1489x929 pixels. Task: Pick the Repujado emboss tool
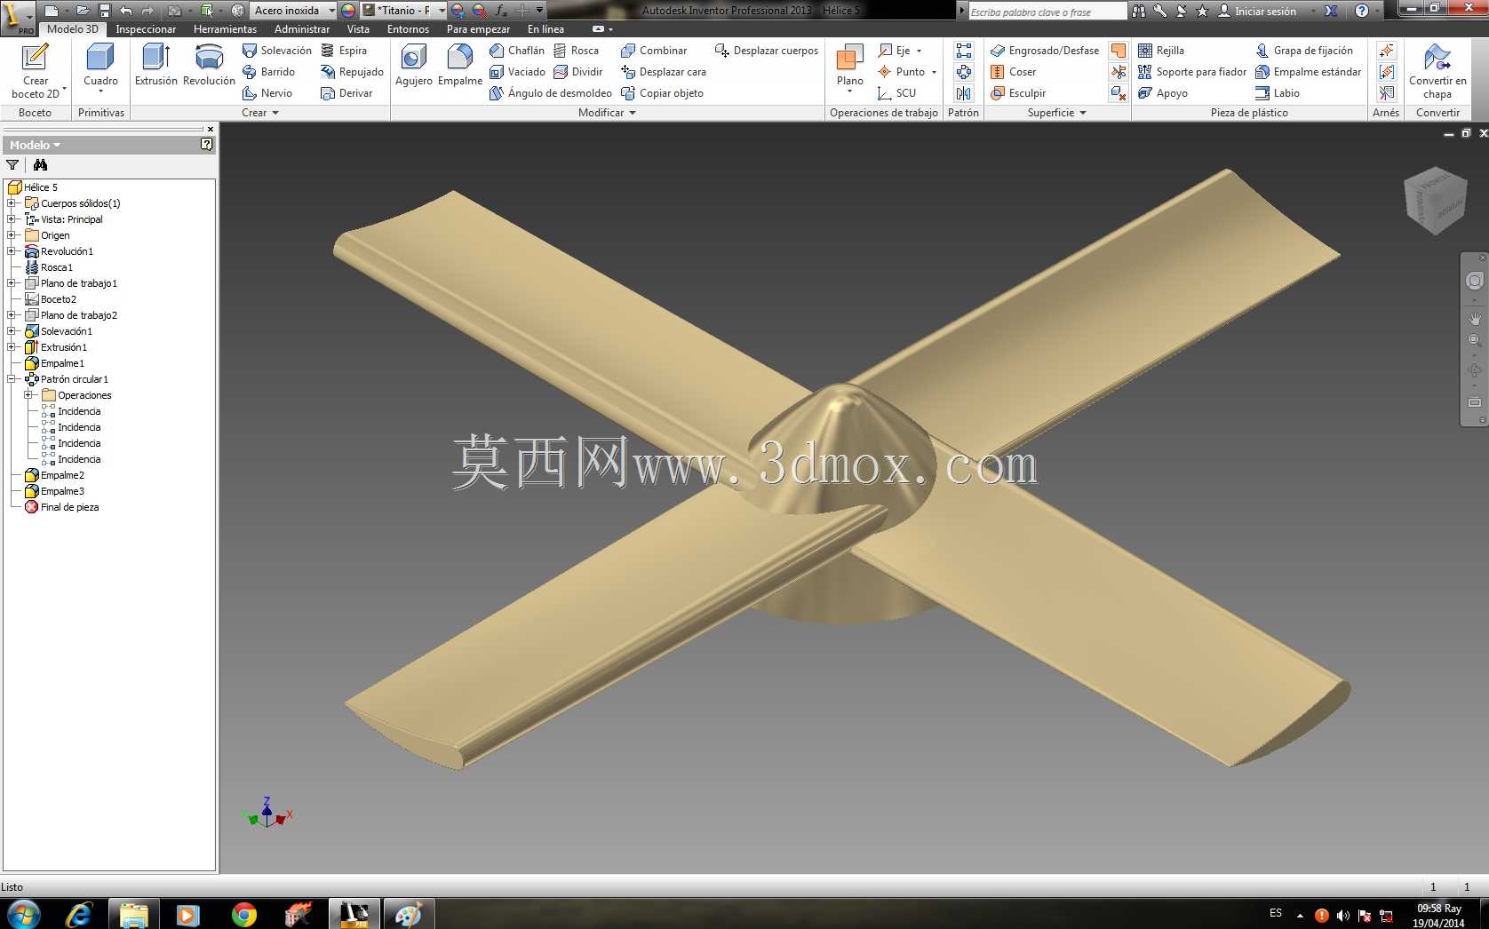(352, 72)
